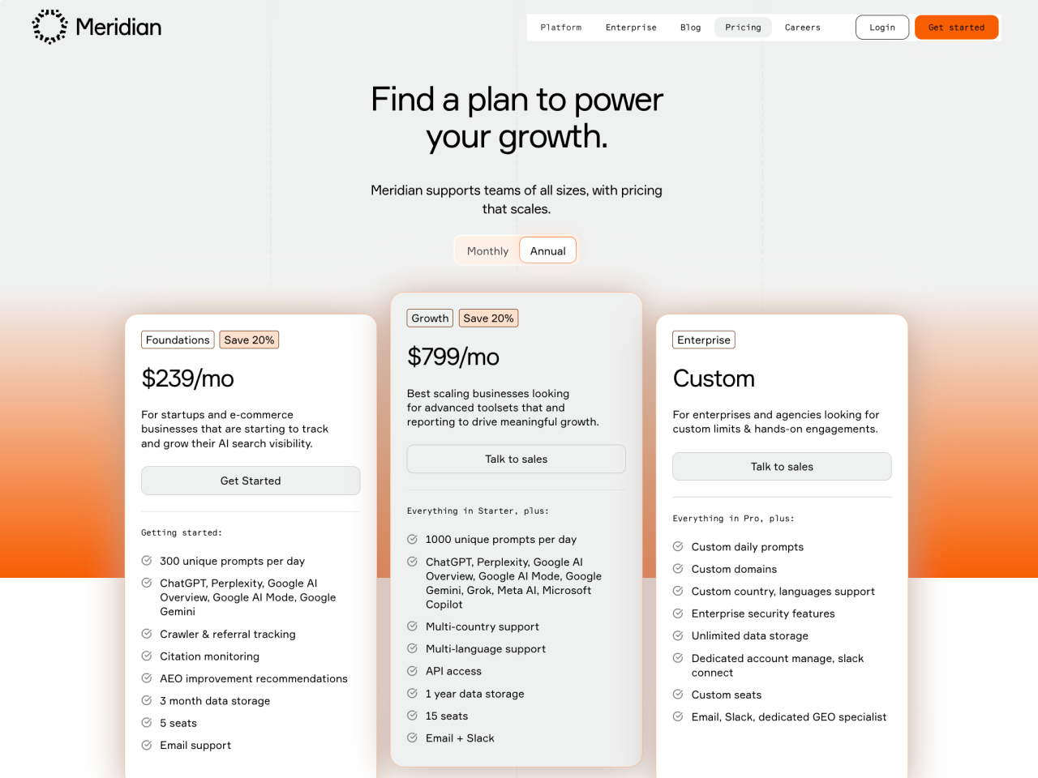Click checkmark icon next to Citation monitoring
This screenshot has height=778, width=1038.
pos(147,656)
